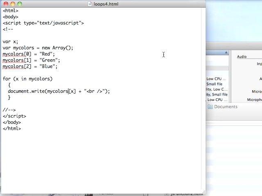Click the "</body>" closing tag line
262x196 pixels.
point(12,122)
